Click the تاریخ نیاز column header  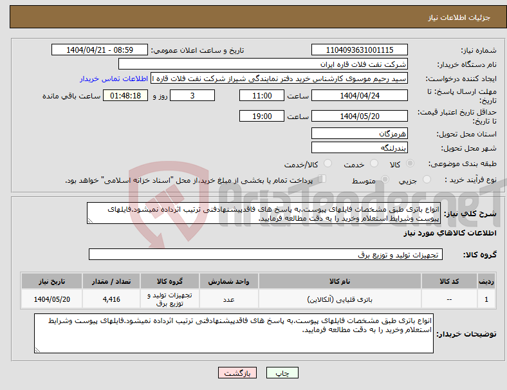tap(51, 281)
